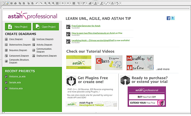Viewport: 191px width, 116px height.
Task: Open Astah Plug-in Development Tutorial banner
Action: pos(91,104)
